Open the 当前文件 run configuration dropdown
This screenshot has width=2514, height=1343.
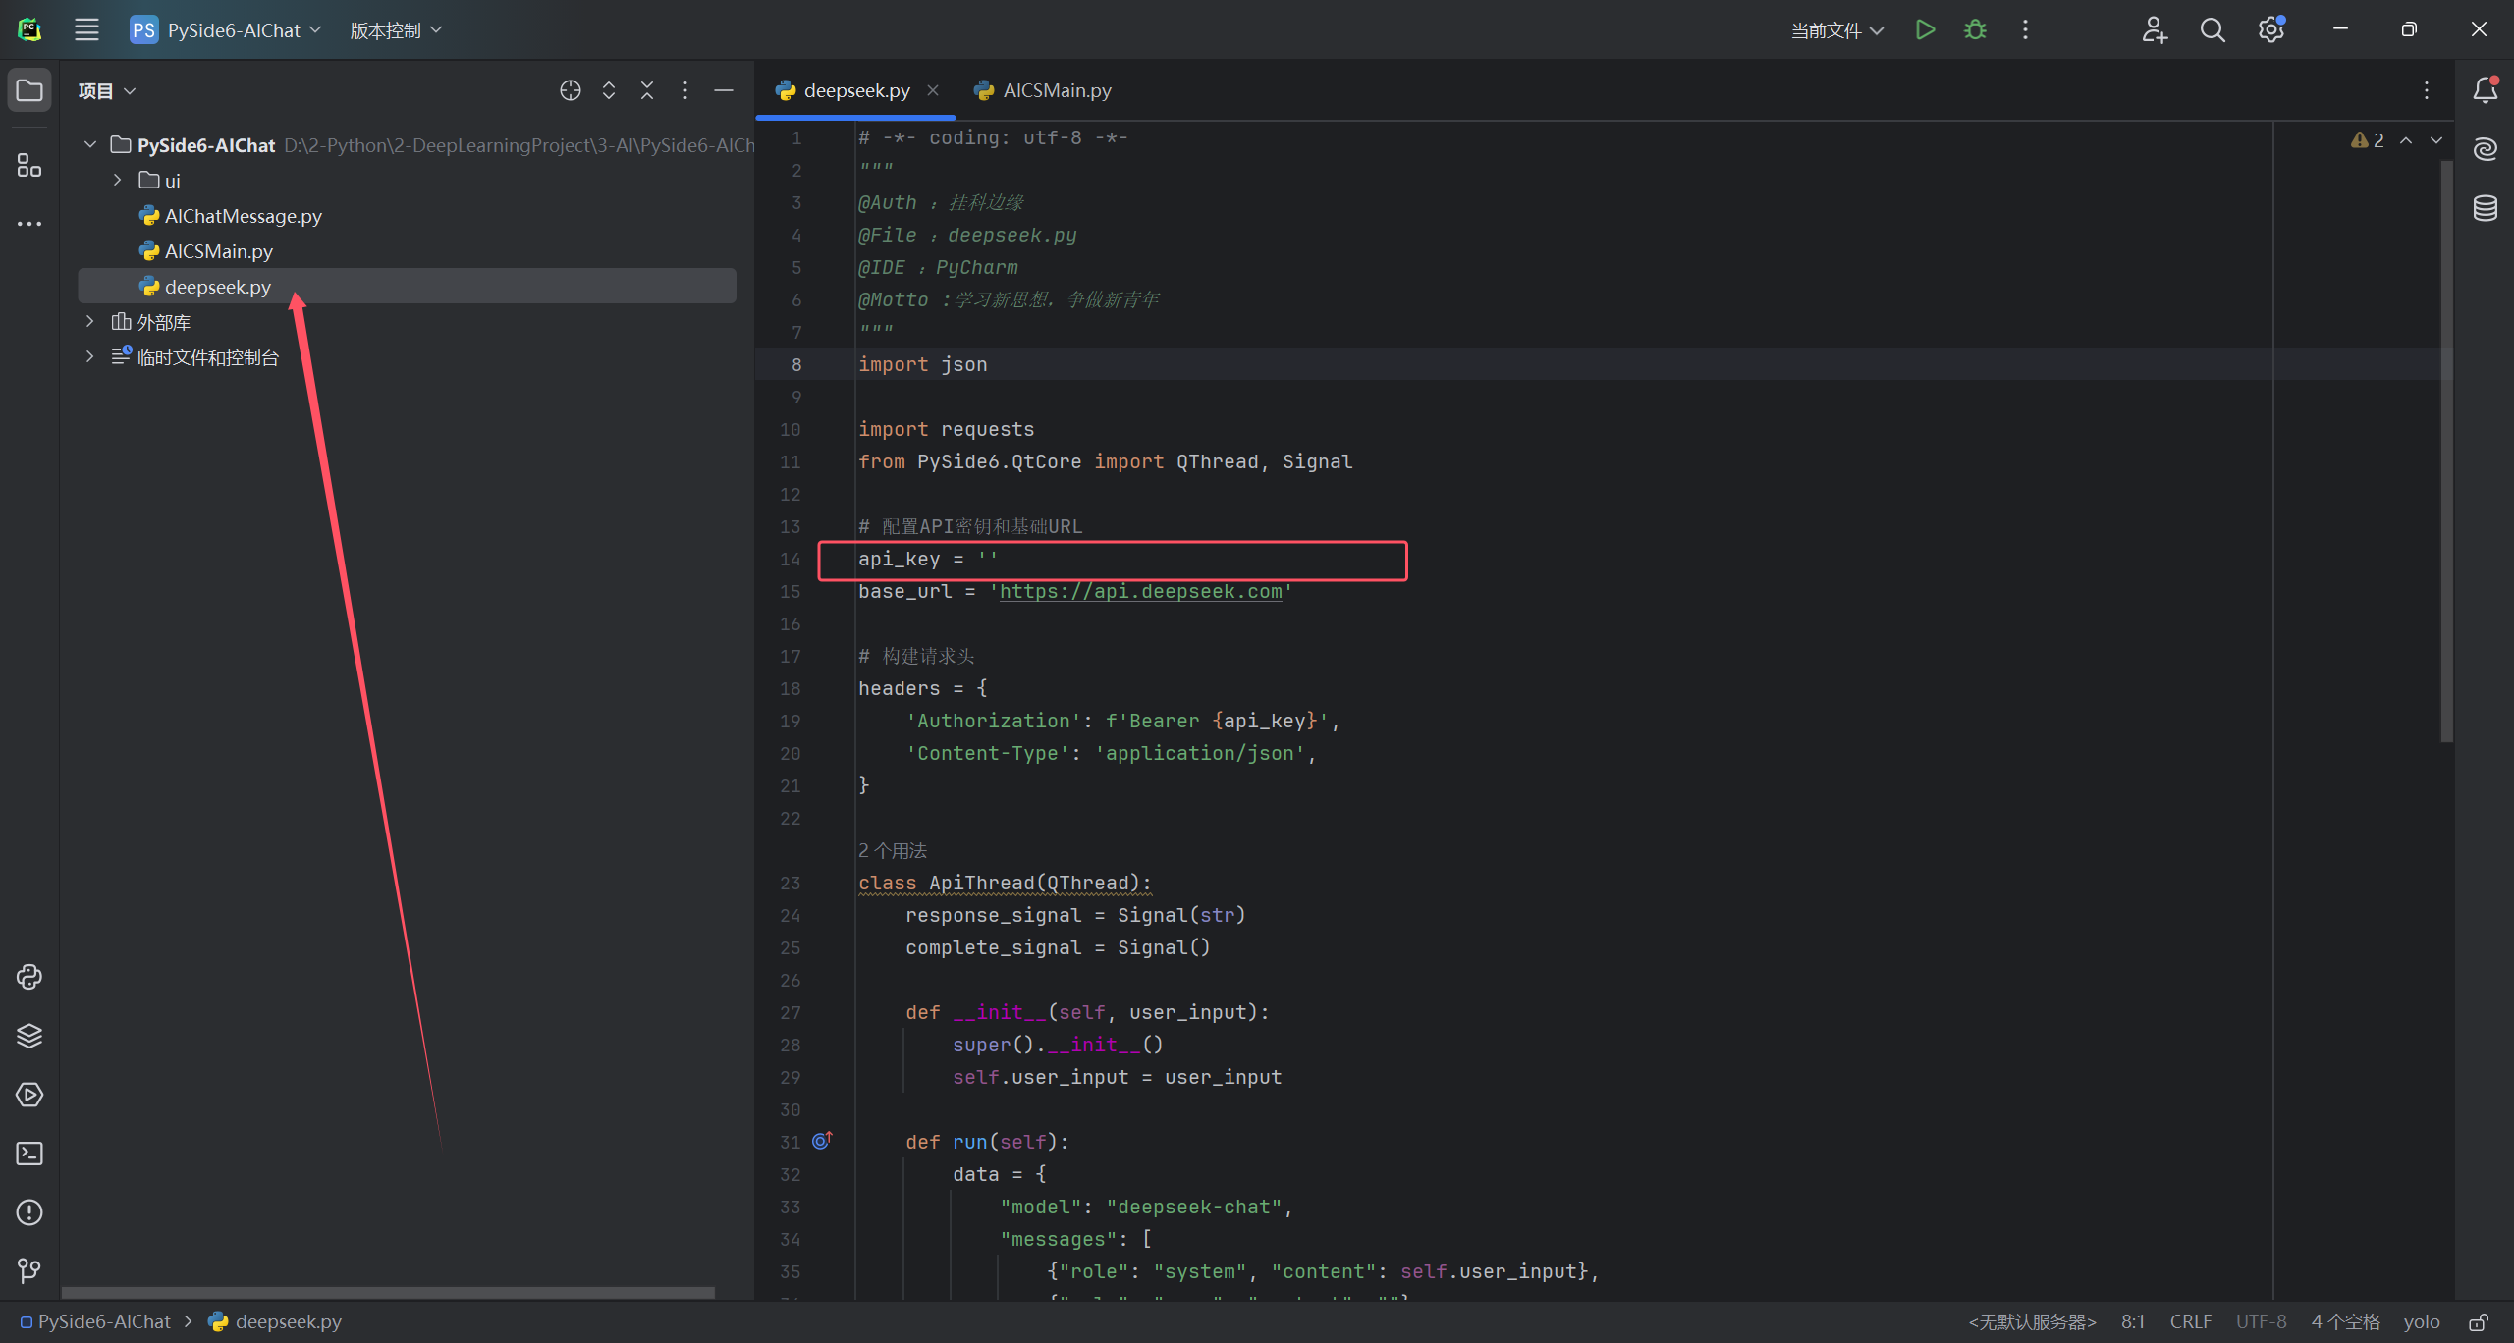[x=1836, y=30]
